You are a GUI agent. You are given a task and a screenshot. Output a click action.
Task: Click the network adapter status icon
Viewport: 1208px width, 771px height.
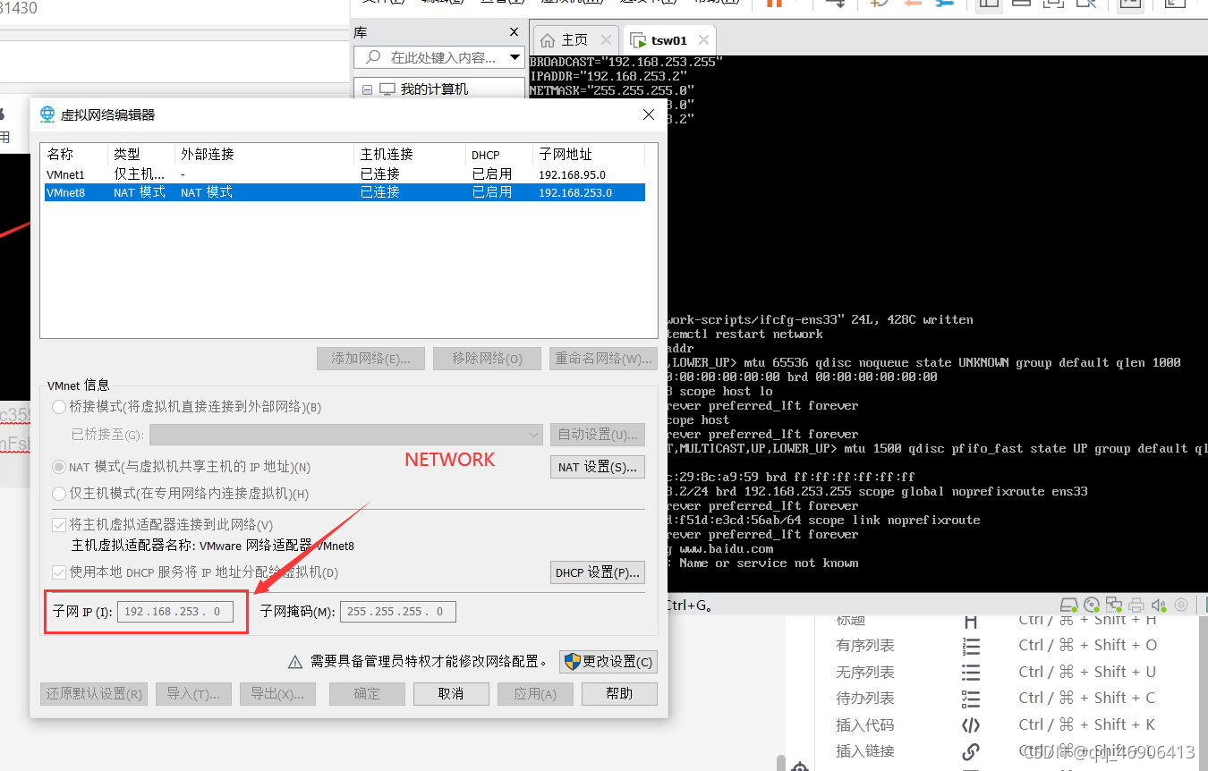click(x=1114, y=606)
